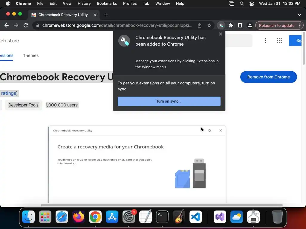
Task: Open Chrome's three-dot menu beside Relaunch to update
Action: tap(299, 26)
